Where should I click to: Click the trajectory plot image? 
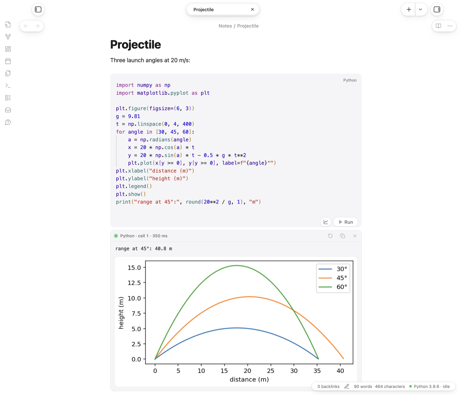click(x=236, y=322)
